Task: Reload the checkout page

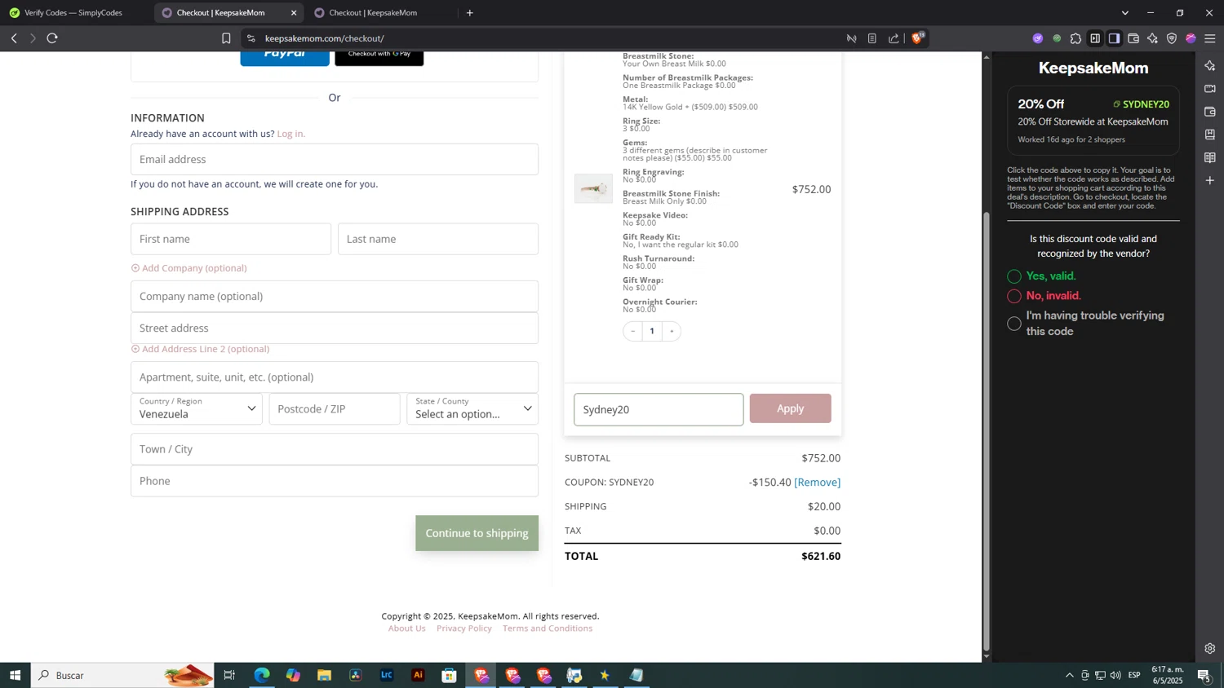Action: point(52,38)
